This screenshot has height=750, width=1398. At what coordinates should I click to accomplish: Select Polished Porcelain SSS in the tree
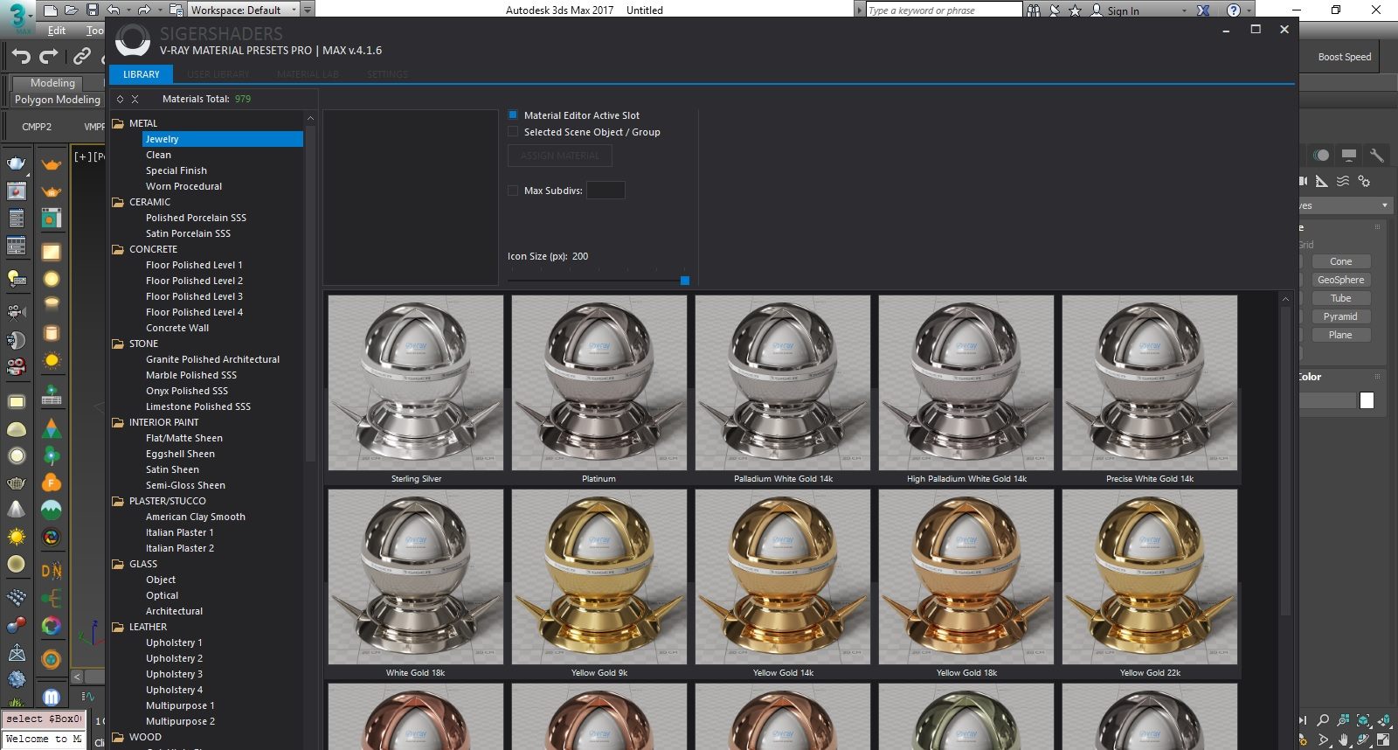point(196,218)
